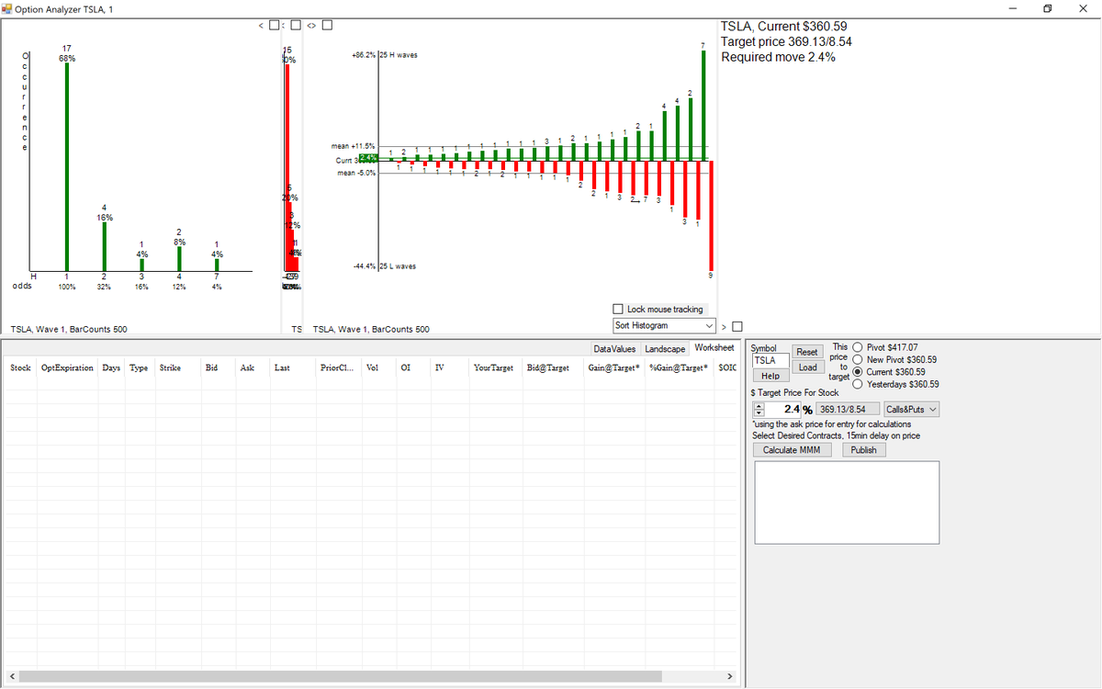This screenshot has width=1102, height=689.
Task: Click the Publish button
Action: (863, 450)
